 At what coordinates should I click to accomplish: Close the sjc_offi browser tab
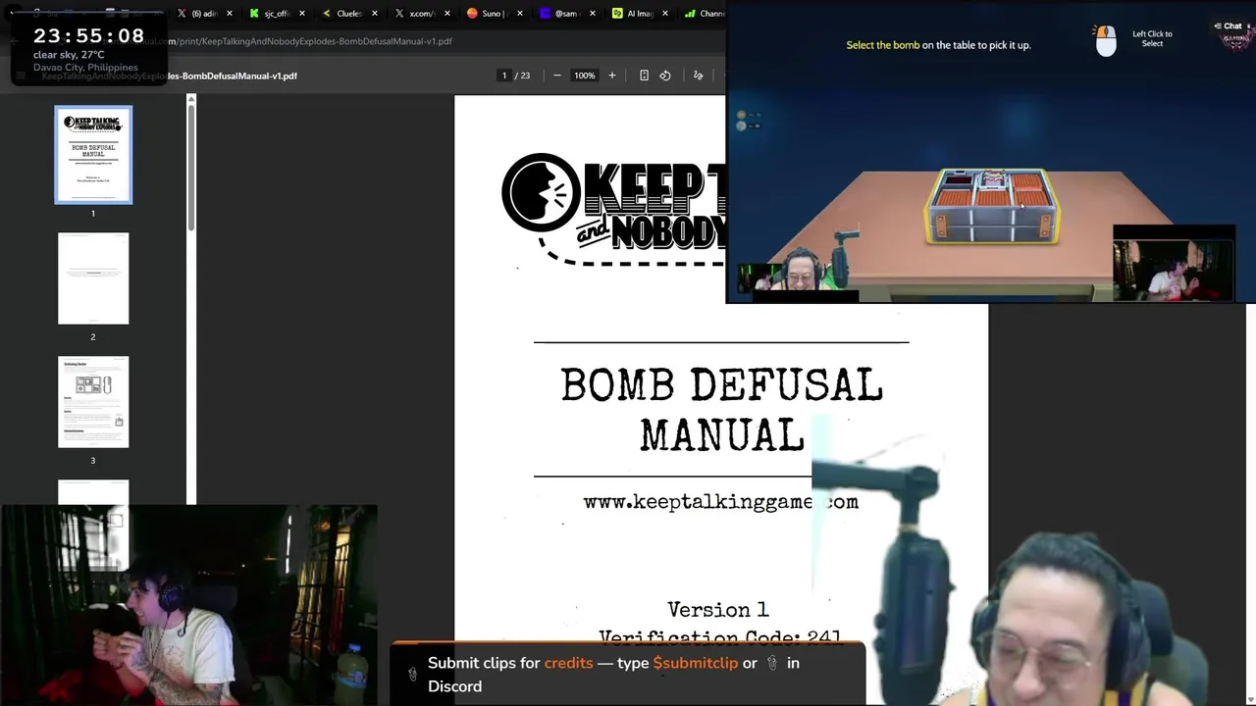tap(301, 14)
